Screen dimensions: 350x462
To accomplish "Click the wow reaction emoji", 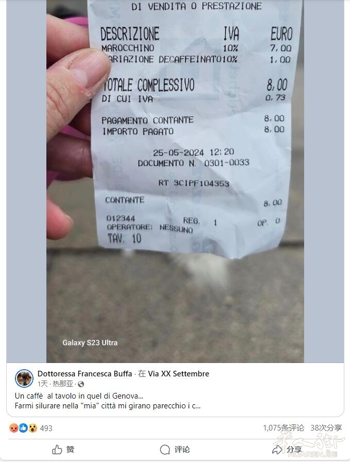I will (32, 428).
